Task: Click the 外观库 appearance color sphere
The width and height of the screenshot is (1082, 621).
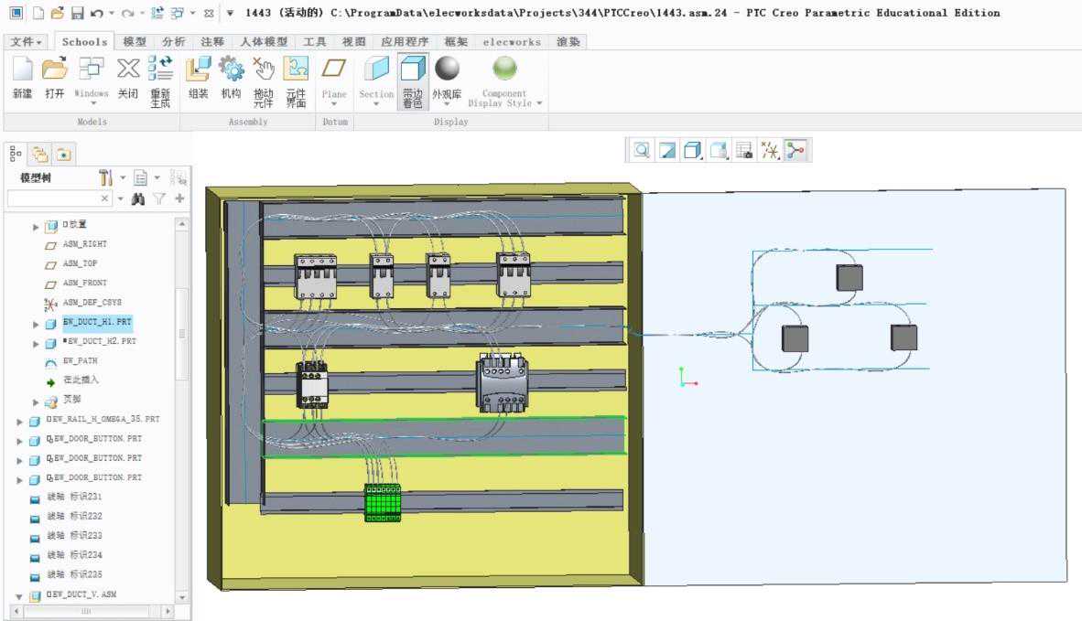Action: point(447,70)
